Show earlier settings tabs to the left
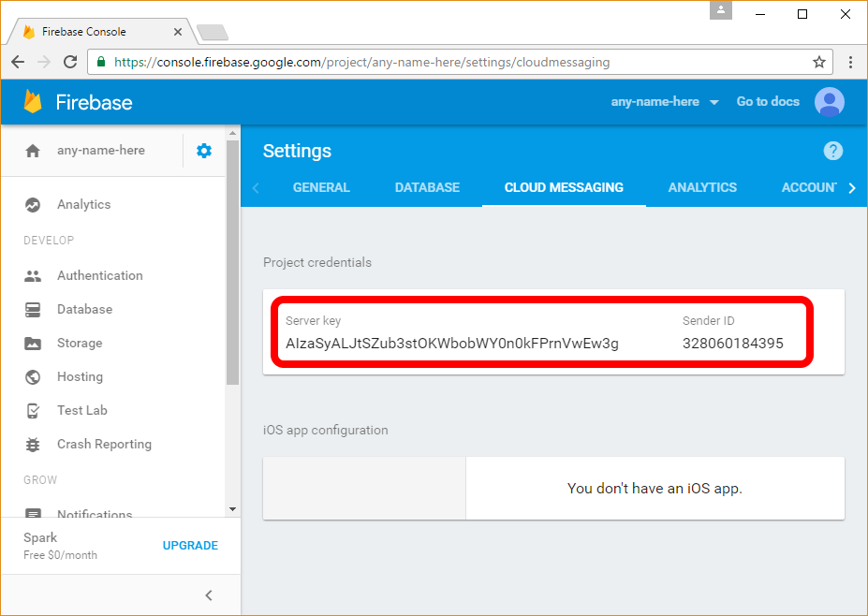 click(256, 188)
